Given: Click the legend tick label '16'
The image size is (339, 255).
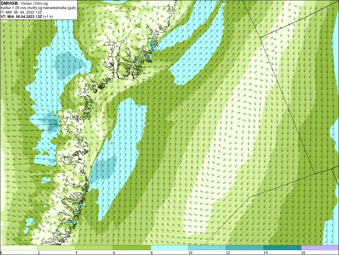Looking at the screenshot, I should tap(303, 253).
